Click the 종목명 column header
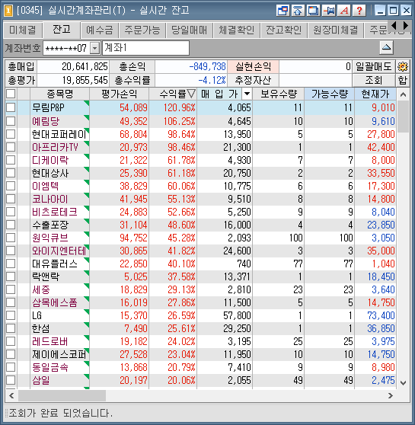The height and width of the screenshot is (425, 415). click(59, 94)
